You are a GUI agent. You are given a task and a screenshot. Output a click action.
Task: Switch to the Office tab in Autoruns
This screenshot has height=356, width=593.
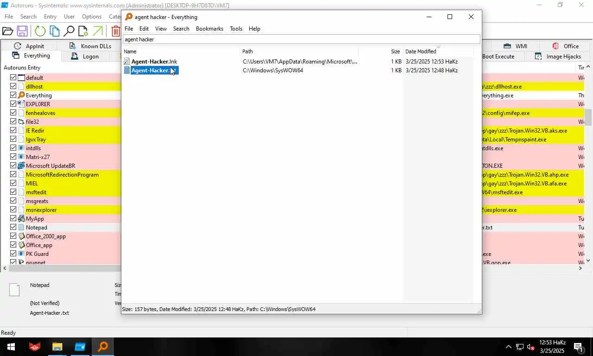pyautogui.click(x=565, y=46)
